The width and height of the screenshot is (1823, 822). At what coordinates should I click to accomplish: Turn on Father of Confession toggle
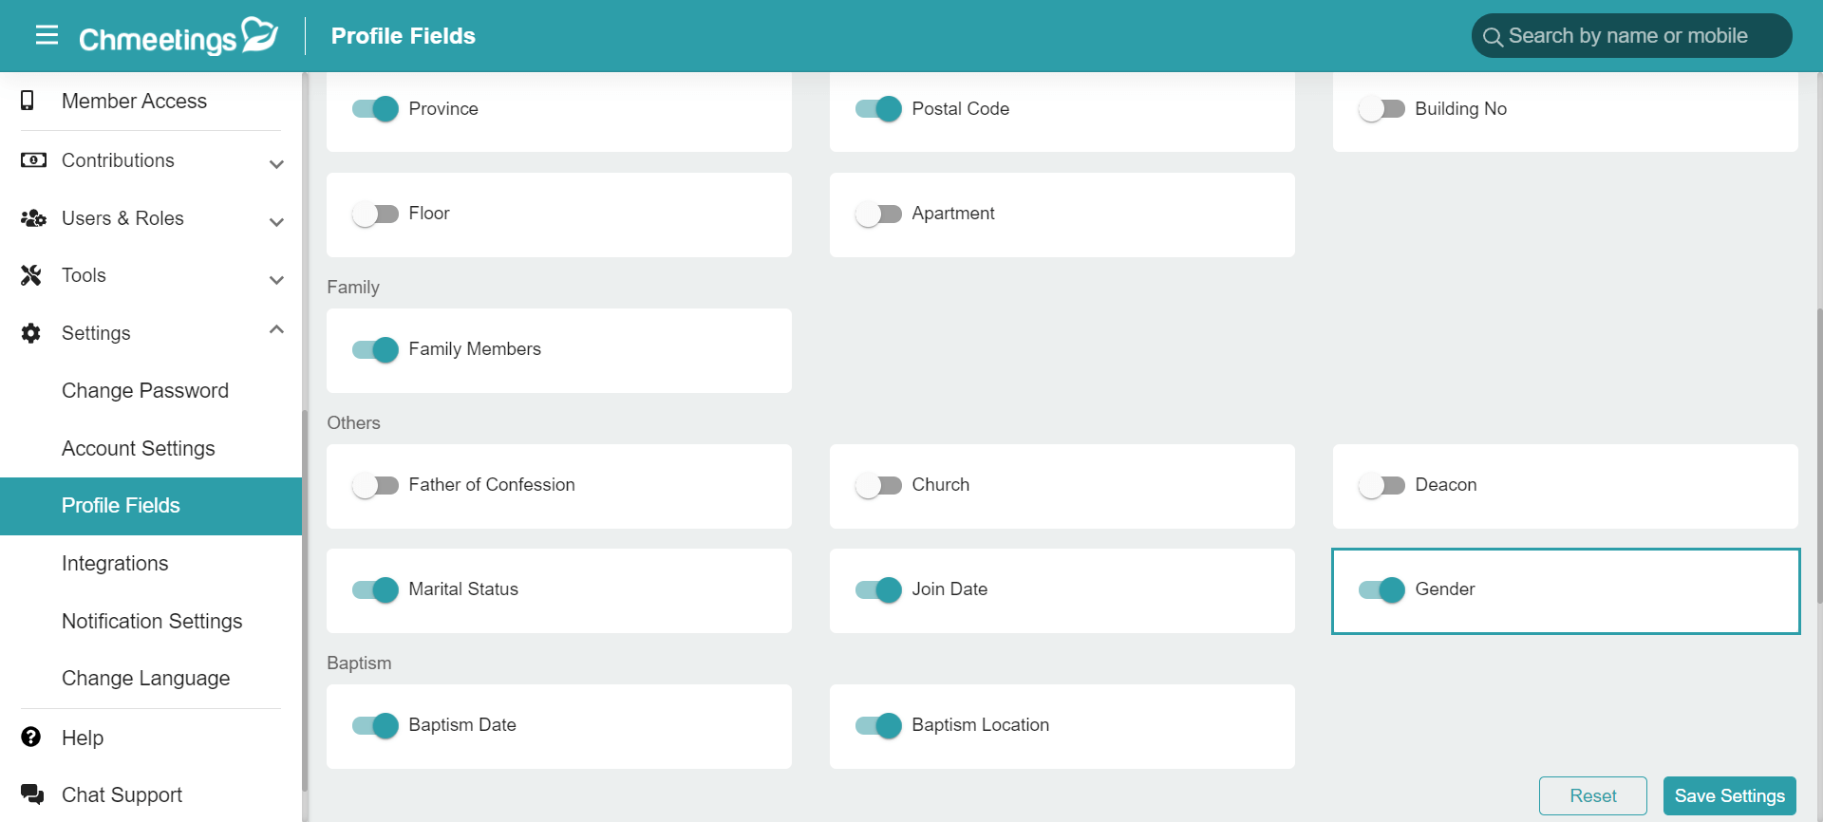pos(375,485)
